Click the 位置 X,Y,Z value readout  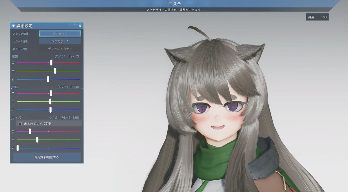67,56
